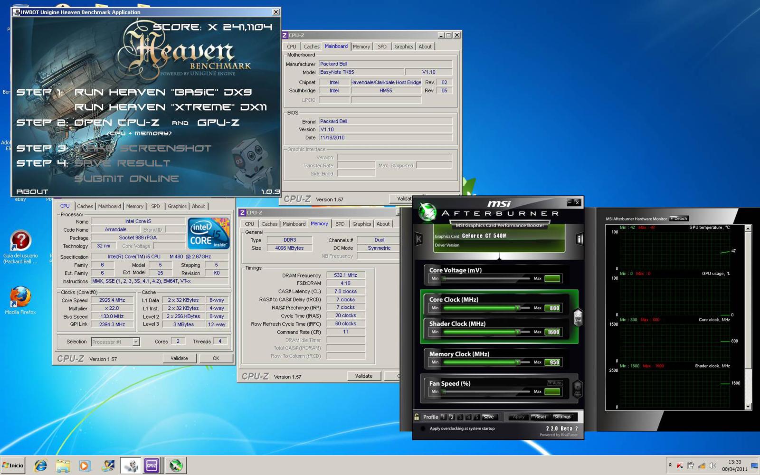
Task: Detach the Afterburner Hardware Monitor
Action: click(679, 218)
